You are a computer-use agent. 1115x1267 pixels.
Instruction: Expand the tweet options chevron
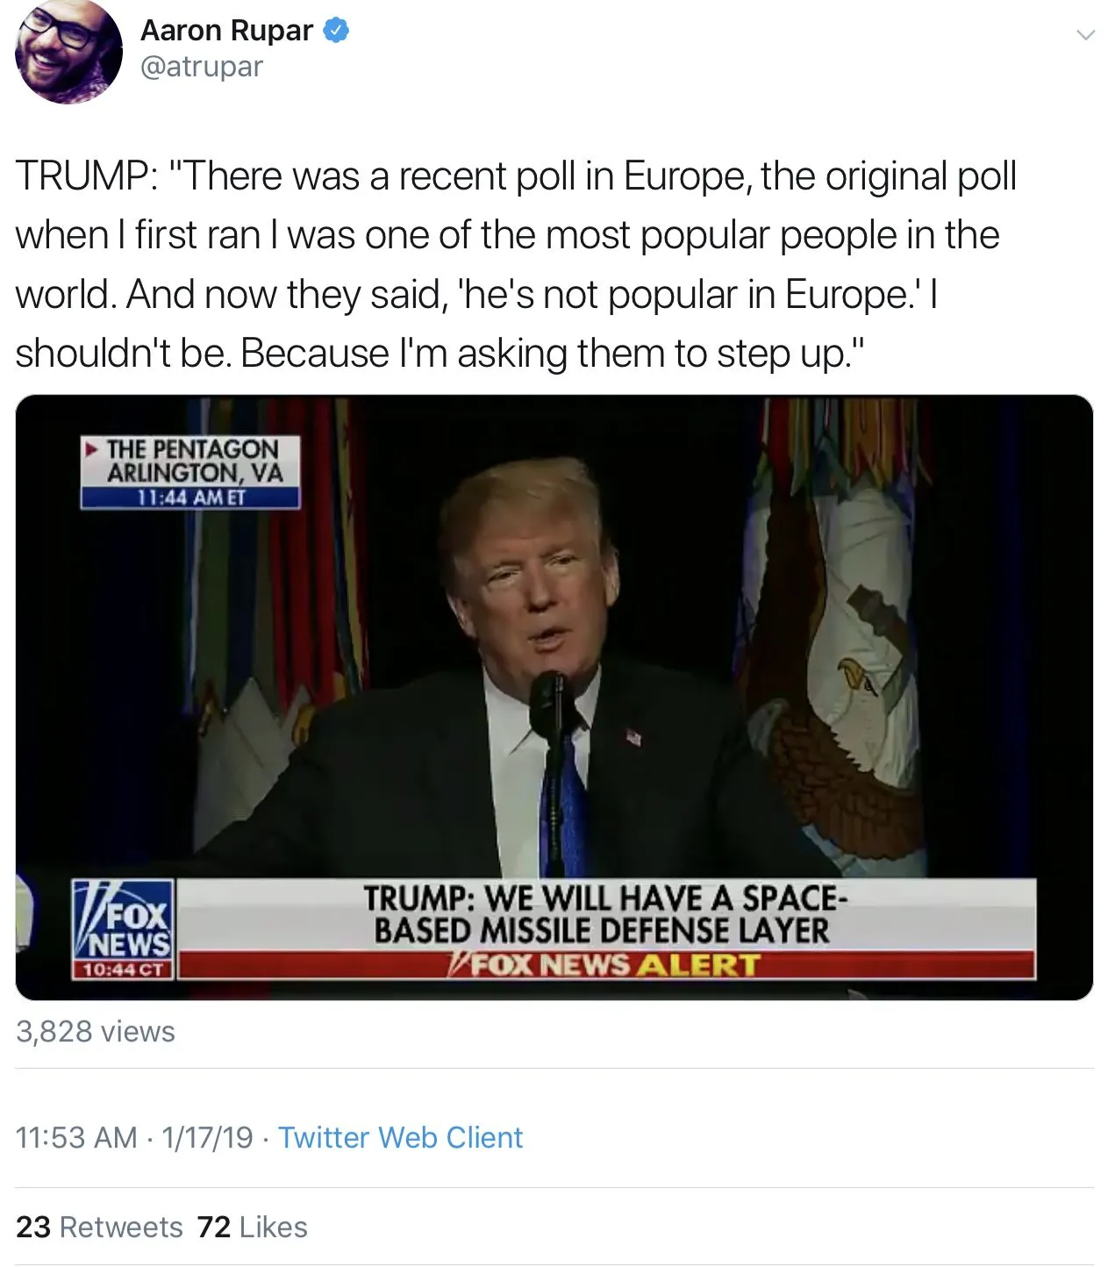click(x=1085, y=35)
